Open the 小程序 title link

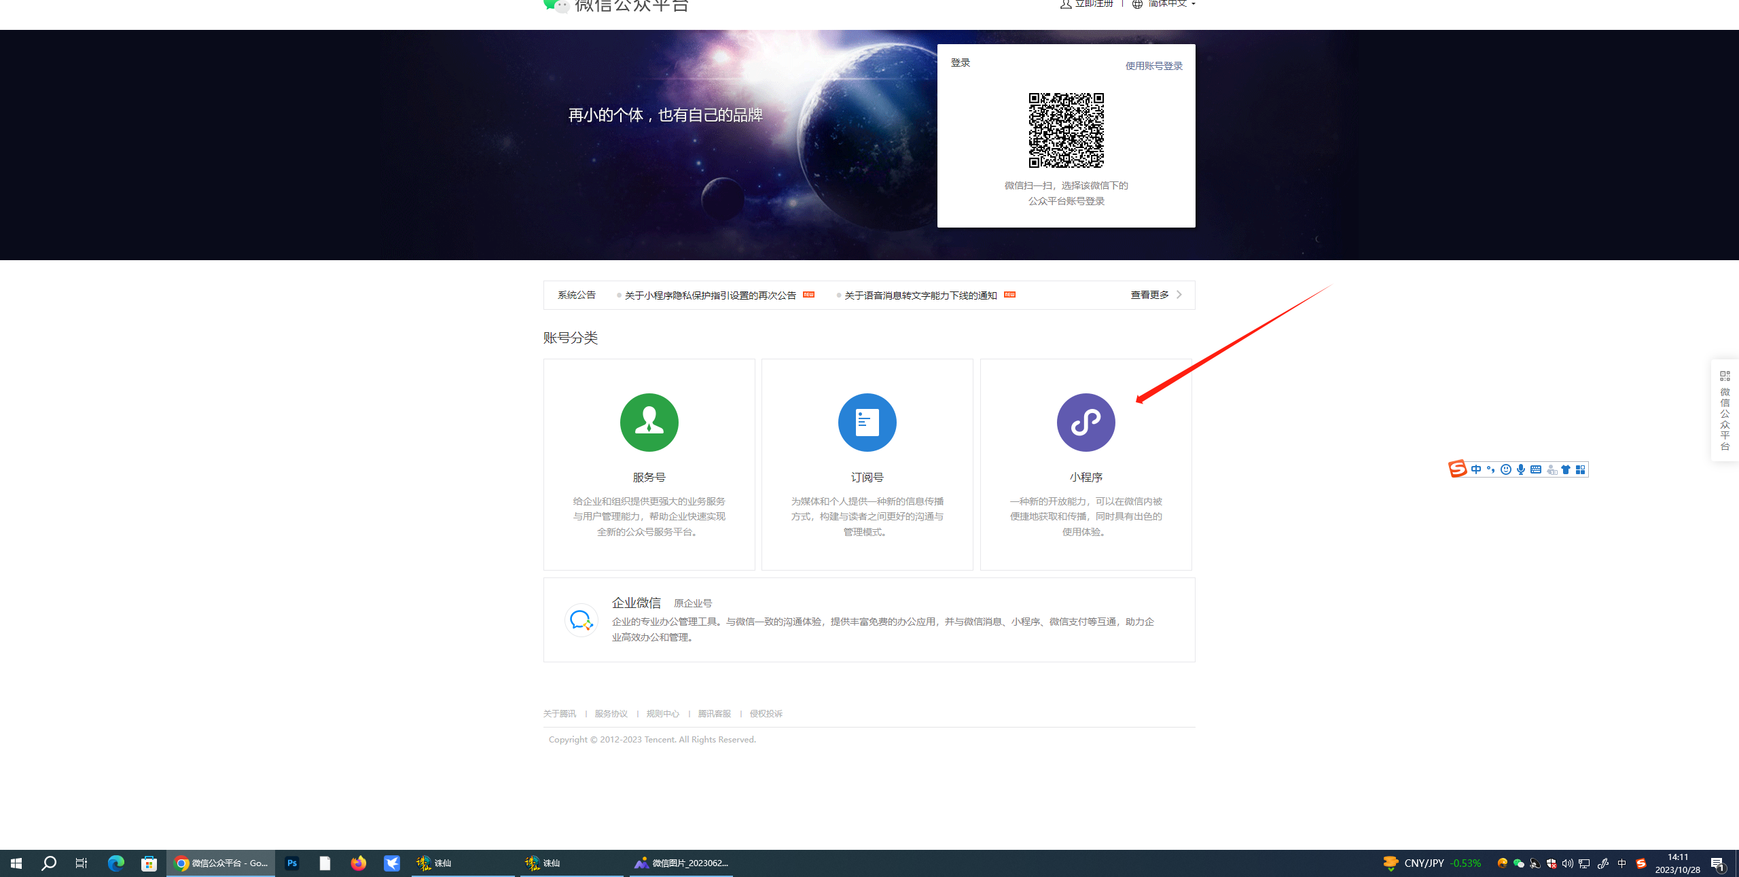click(x=1086, y=477)
